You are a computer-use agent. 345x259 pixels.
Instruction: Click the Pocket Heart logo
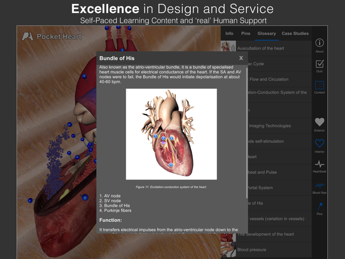point(52,37)
